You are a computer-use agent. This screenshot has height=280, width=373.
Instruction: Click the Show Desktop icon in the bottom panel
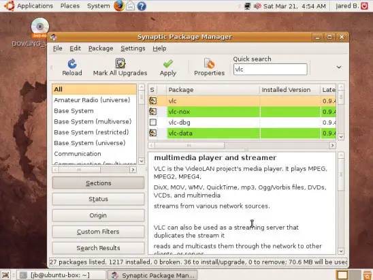pyautogui.click(x=5, y=275)
